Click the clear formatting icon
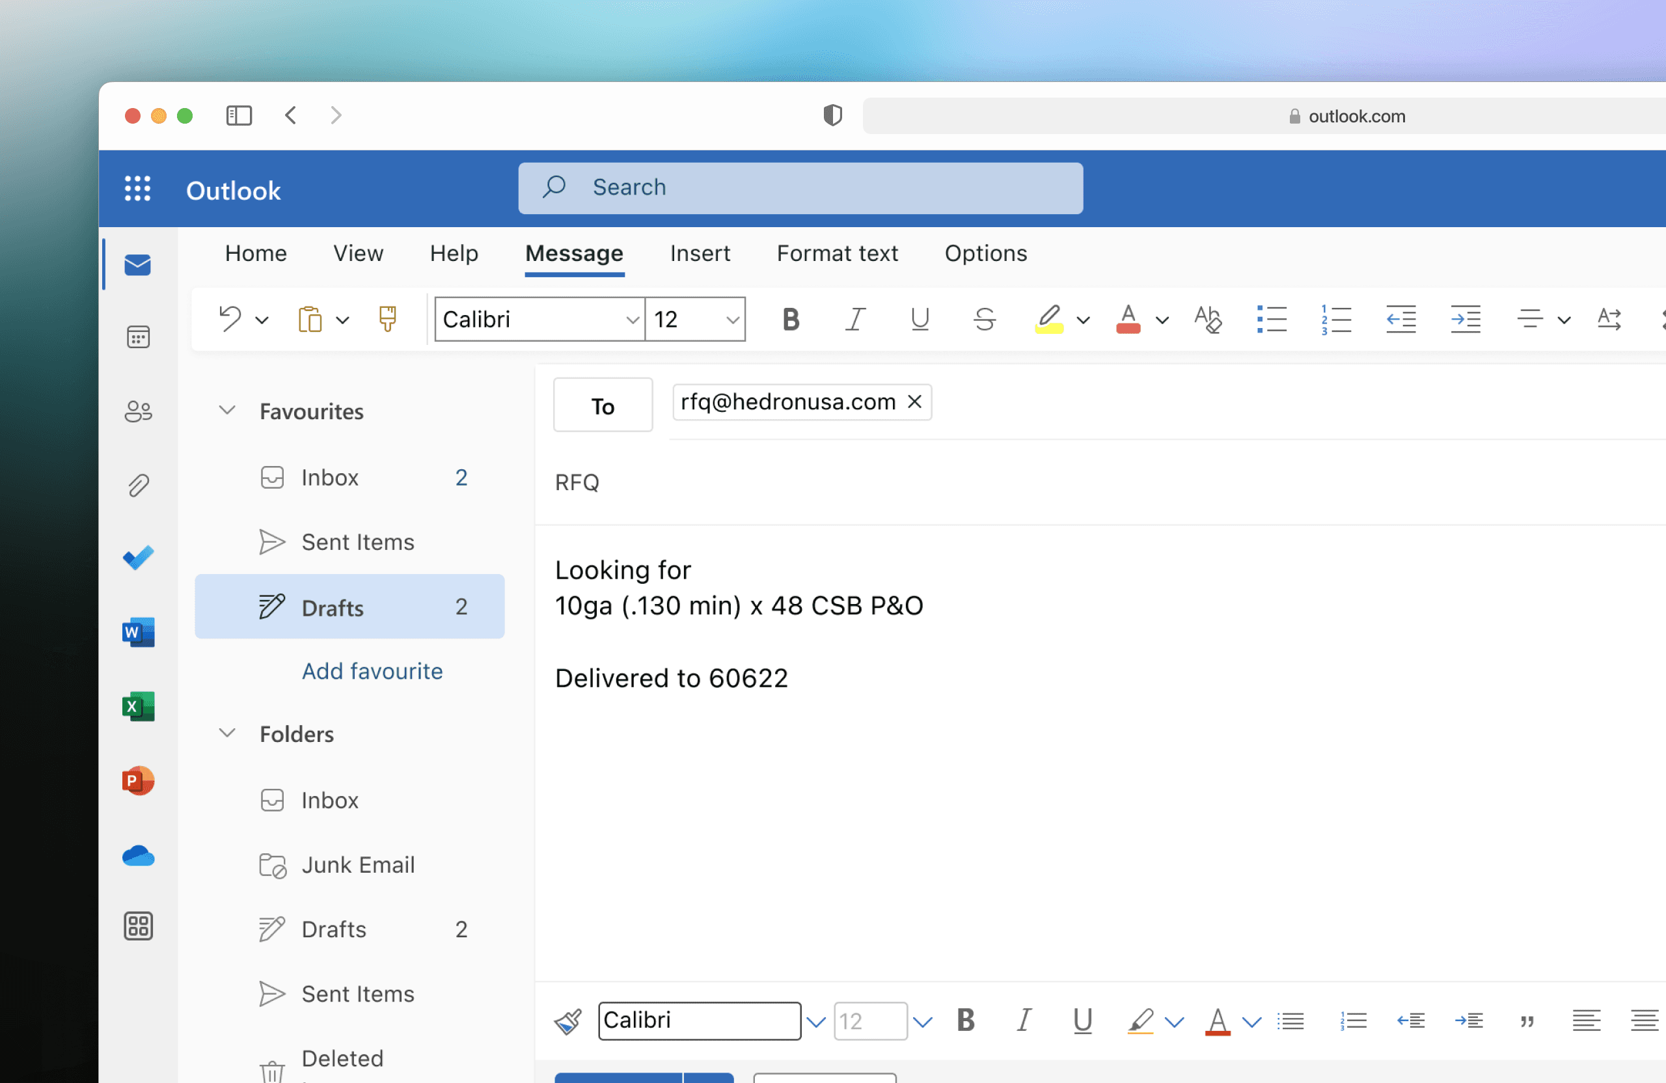This screenshot has height=1083, width=1666. point(1207,319)
